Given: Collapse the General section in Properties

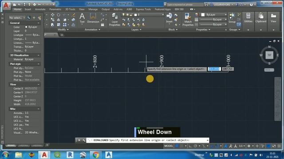Looking at the screenshot, I should tap(38, 23).
